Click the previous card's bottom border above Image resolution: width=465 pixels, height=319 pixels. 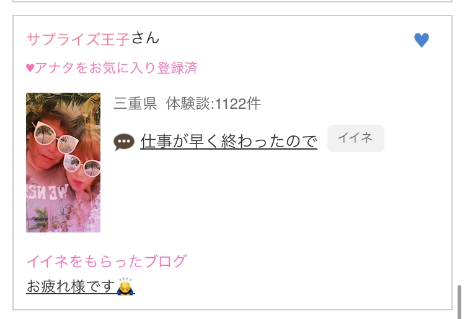point(232,1)
